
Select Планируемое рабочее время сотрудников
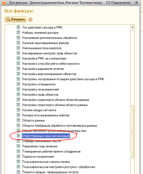click(51, 151)
